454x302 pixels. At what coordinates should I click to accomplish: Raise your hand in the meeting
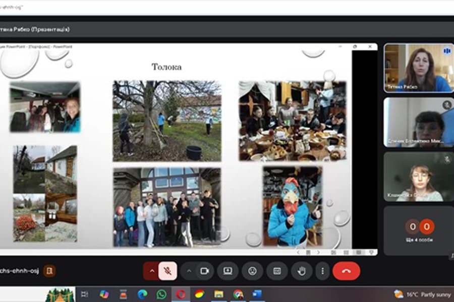302,271
